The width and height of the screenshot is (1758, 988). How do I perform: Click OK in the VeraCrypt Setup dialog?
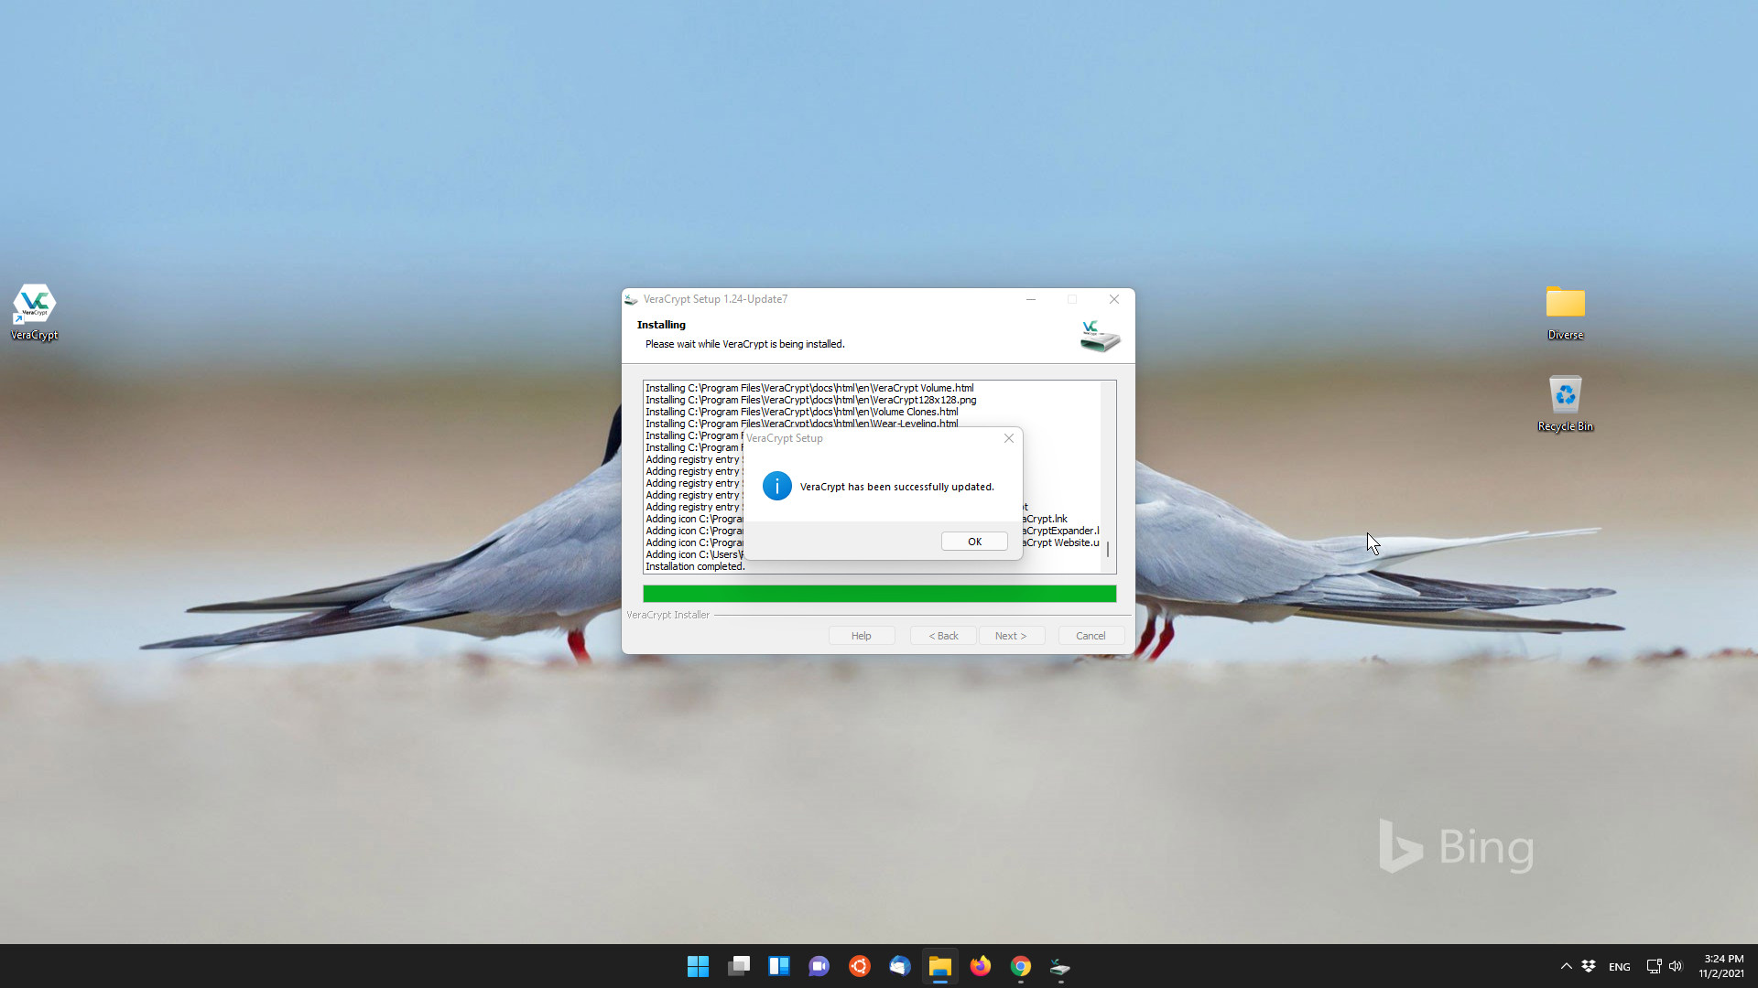pos(974,542)
